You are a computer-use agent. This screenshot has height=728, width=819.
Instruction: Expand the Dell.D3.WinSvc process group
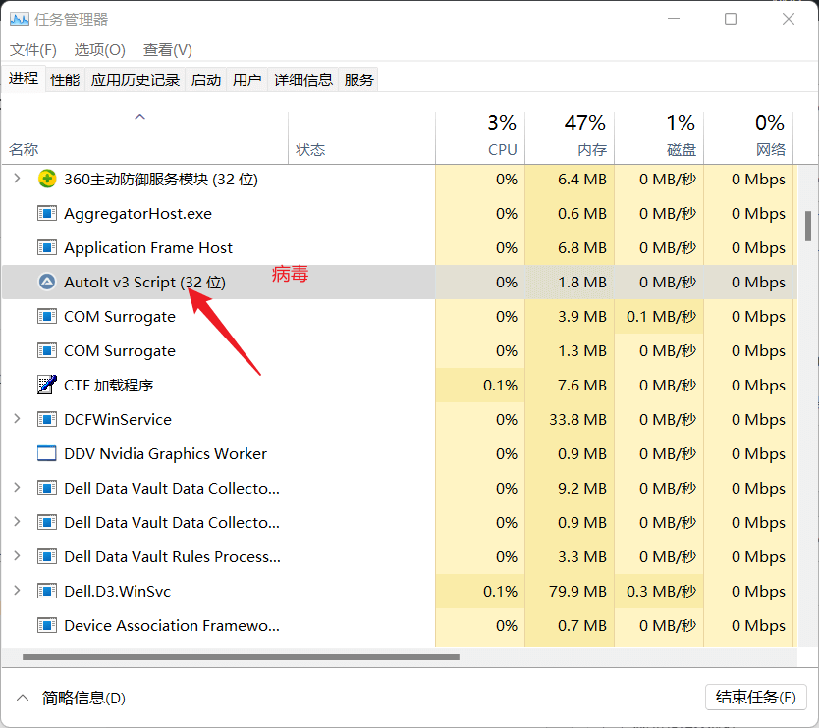click(18, 591)
